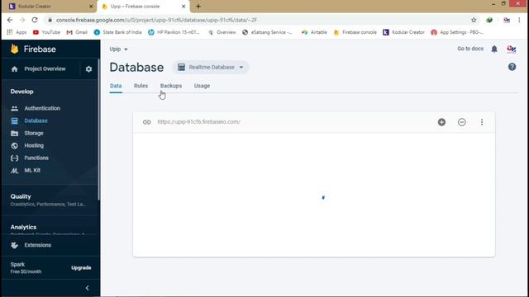
Task: Open Overview bookmark
Action: pyautogui.click(x=222, y=32)
